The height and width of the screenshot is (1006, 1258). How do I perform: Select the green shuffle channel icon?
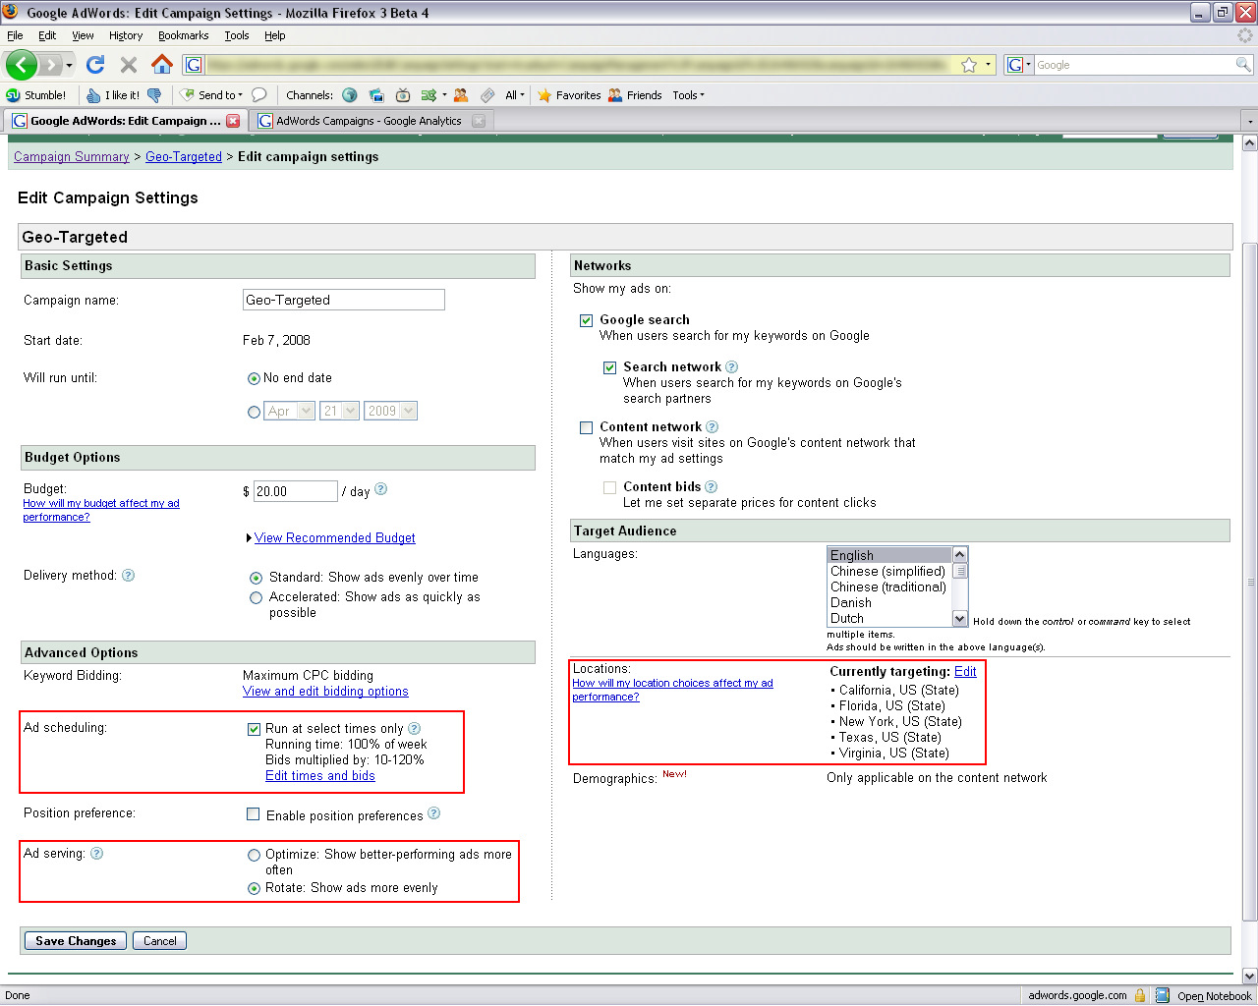[429, 95]
